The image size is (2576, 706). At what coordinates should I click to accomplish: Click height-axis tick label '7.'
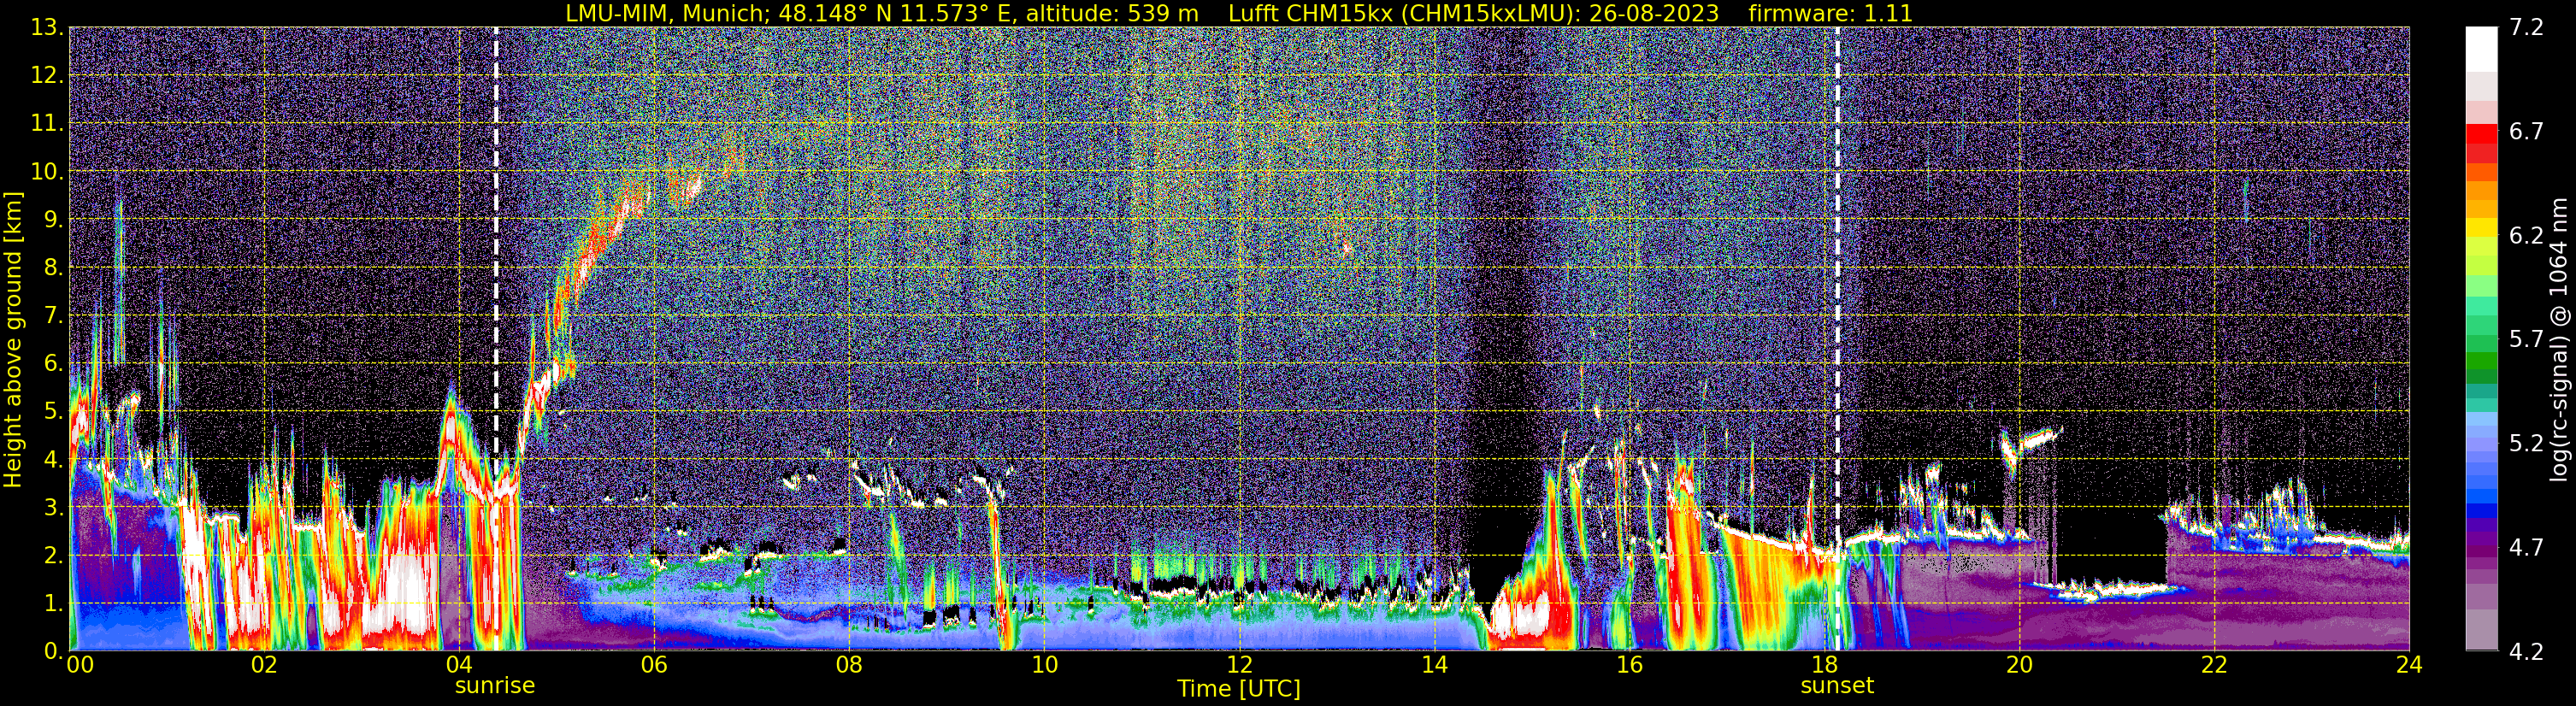(54, 315)
